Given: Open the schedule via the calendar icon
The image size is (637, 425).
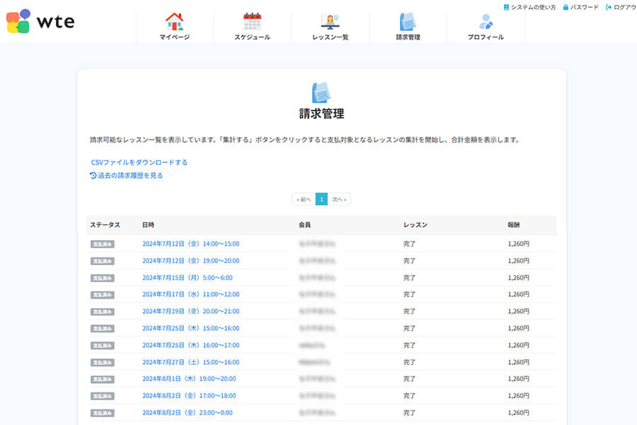Looking at the screenshot, I should pyautogui.click(x=253, y=20).
